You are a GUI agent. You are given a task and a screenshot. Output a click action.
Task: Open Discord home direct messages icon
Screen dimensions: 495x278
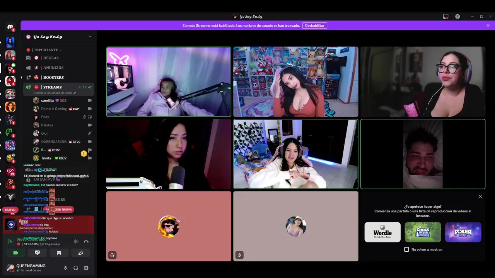point(10,27)
